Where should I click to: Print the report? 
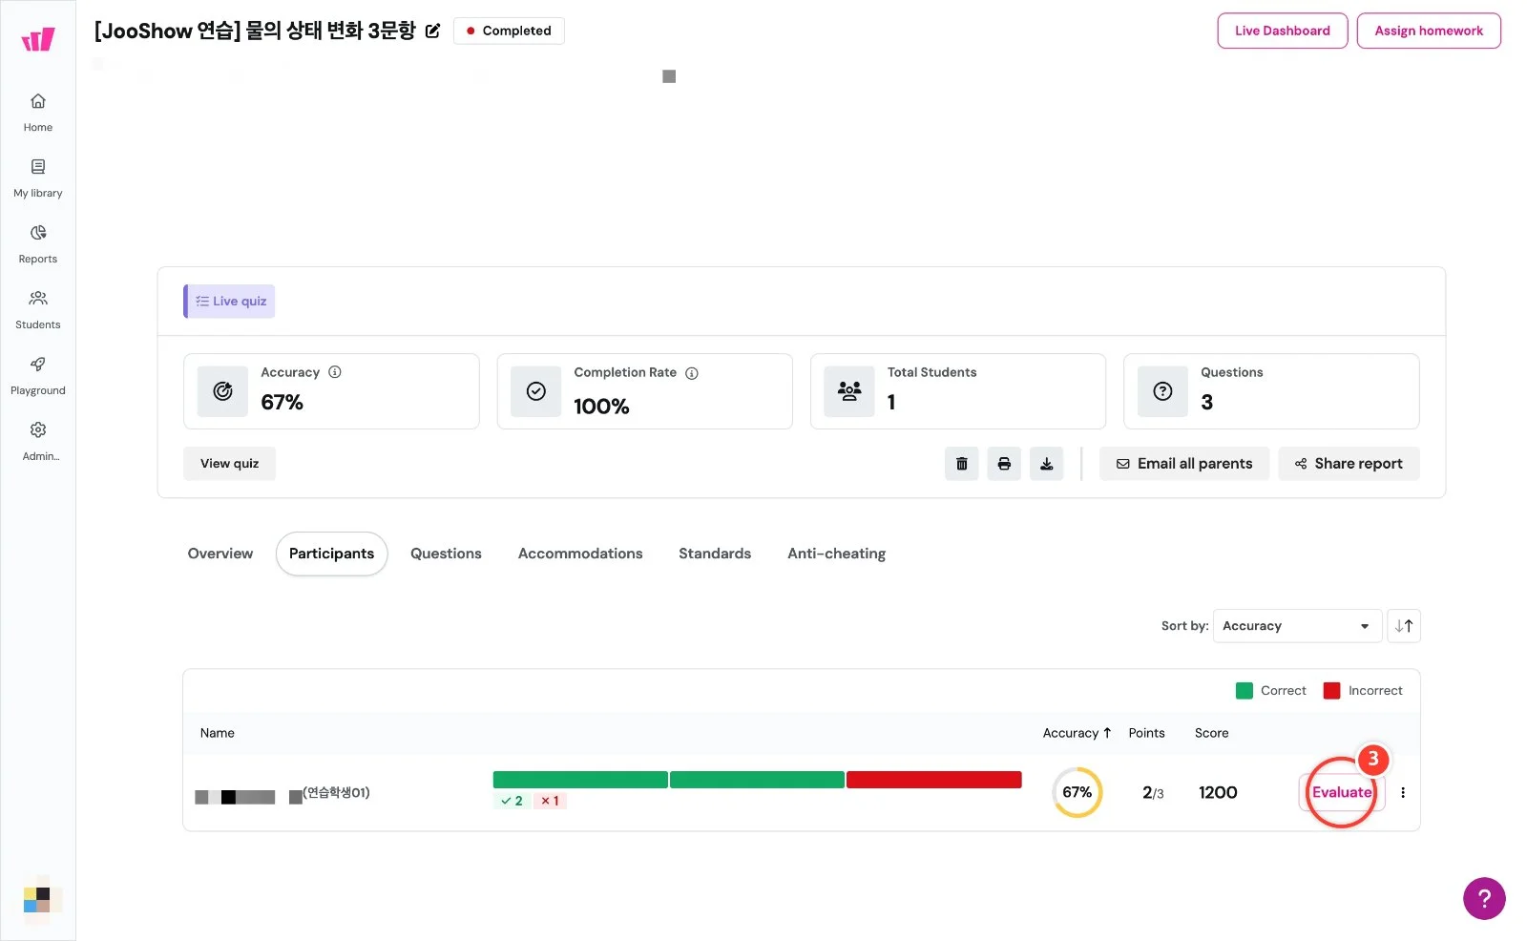1004,464
